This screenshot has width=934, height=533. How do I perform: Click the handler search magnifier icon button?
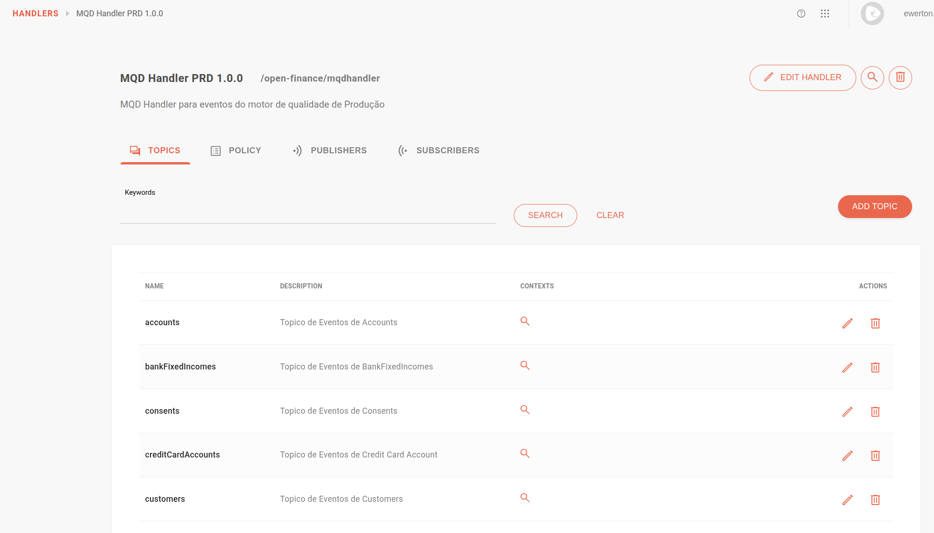873,77
